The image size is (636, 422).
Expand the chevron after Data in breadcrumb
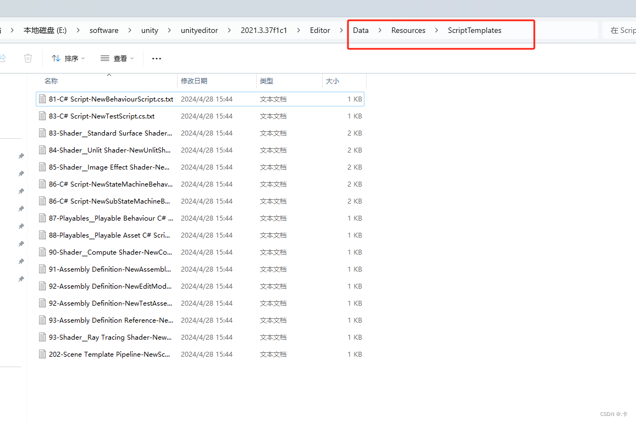click(380, 30)
